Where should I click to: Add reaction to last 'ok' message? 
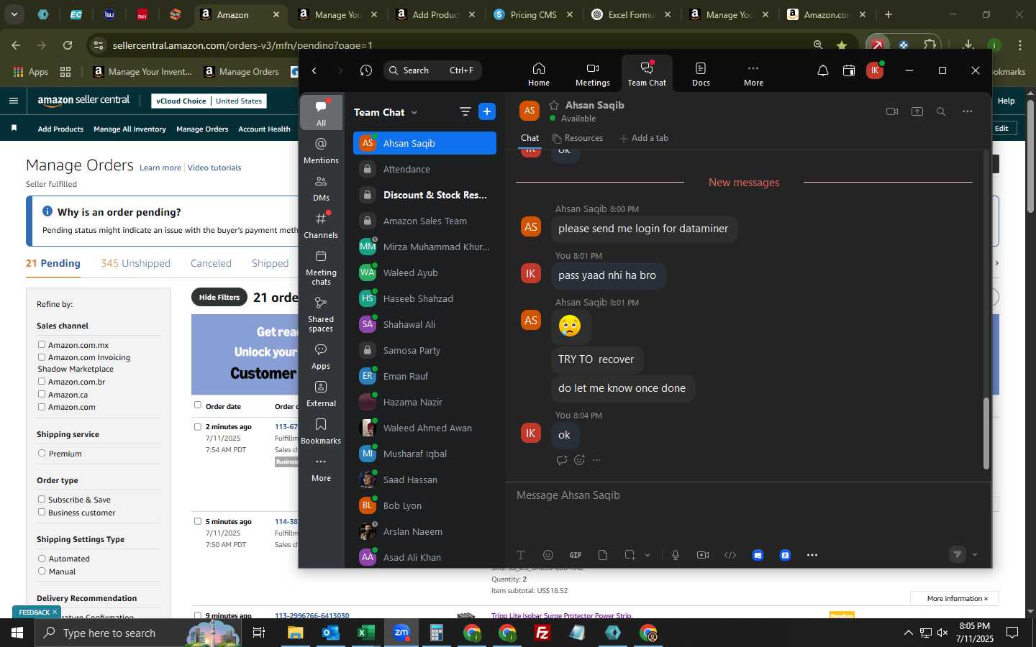(x=579, y=460)
